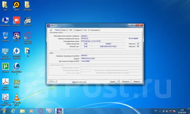Select the Adobe Acrobat desktop shortcut

point(5,84)
